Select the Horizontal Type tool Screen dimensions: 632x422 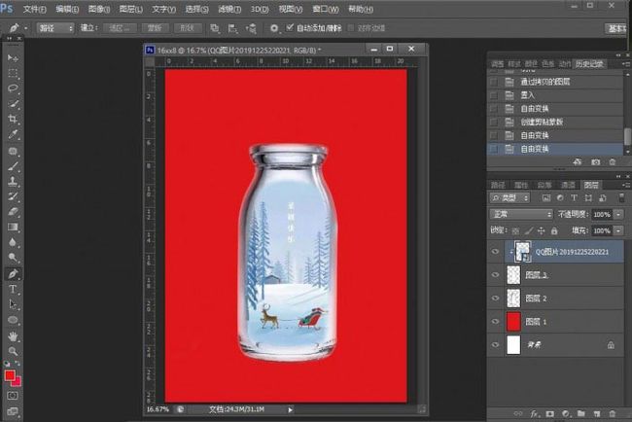click(x=13, y=290)
